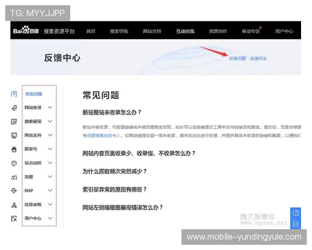
Task: Click the 反馈问题 link
Action: pyautogui.click(x=237, y=58)
